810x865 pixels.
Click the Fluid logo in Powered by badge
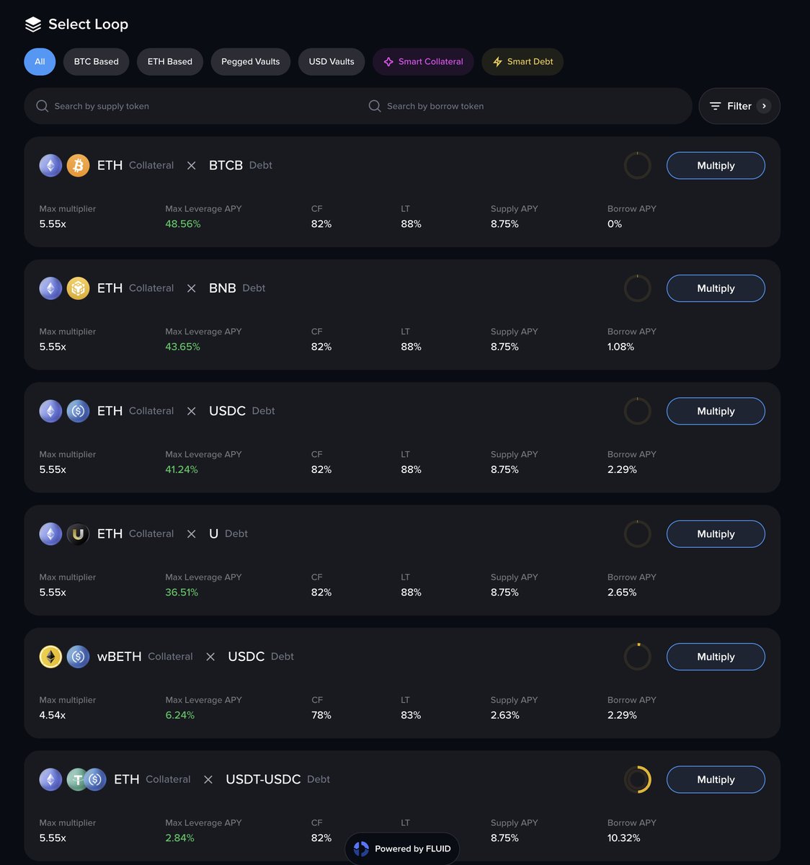362,849
